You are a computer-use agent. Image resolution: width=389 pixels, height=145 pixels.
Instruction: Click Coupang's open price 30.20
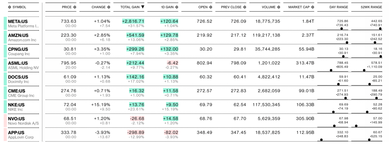coord(206,49)
